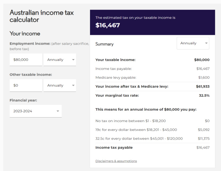Click the Medicare levy payable row
The image size is (221, 171).
153,77
